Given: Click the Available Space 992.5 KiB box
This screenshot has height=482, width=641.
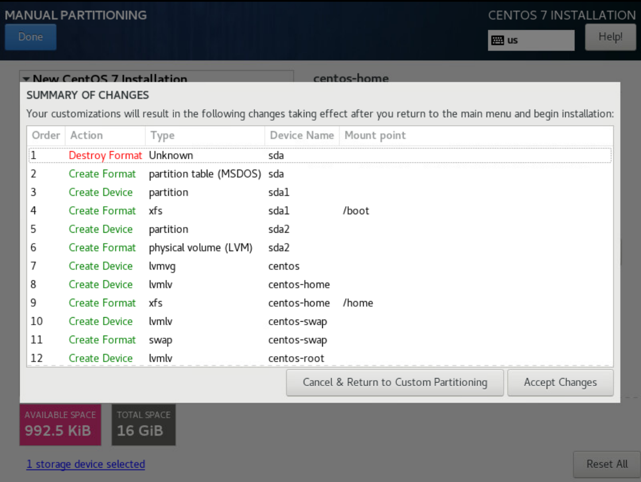Looking at the screenshot, I should [60, 425].
